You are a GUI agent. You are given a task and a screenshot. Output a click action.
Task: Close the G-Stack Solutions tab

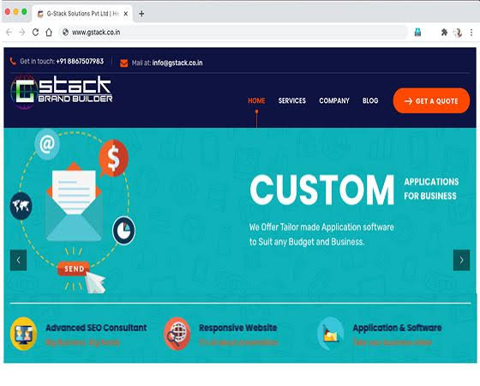(x=125, y=14)
